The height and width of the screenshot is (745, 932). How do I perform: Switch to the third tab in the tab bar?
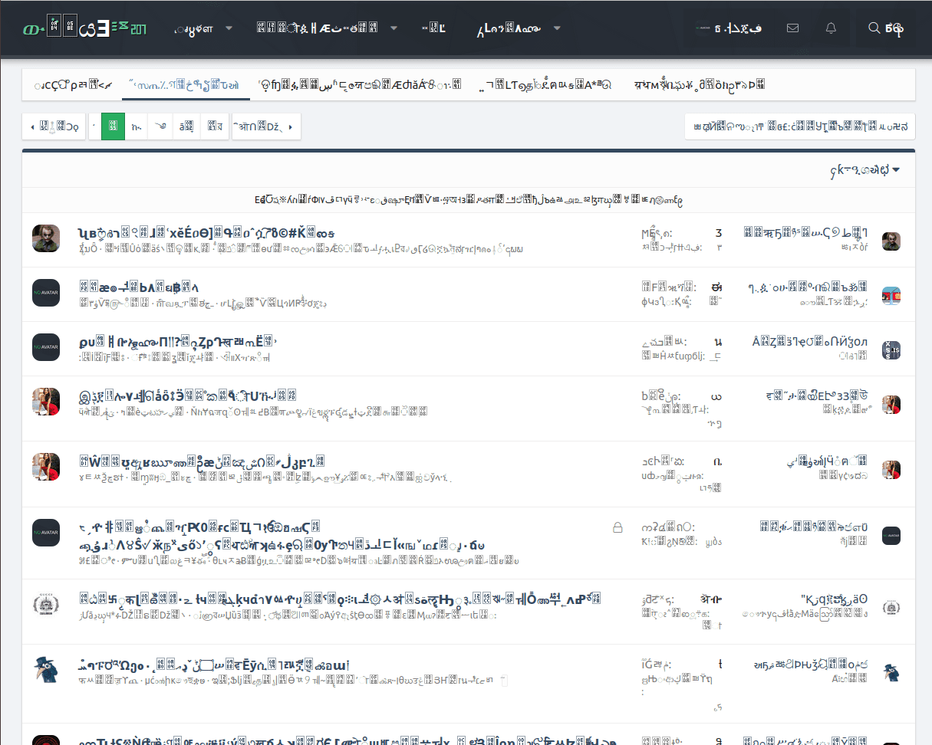pos(360,85)
